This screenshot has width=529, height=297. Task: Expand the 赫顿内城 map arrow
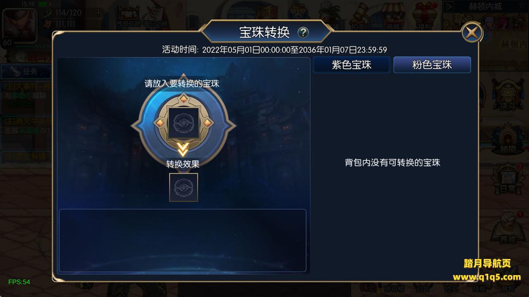449,7
